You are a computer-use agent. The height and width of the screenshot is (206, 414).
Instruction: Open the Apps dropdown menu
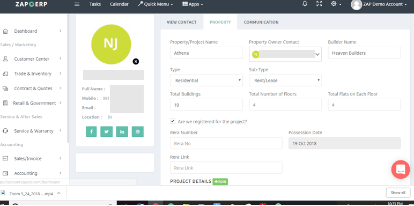click(x=193, y=4)
